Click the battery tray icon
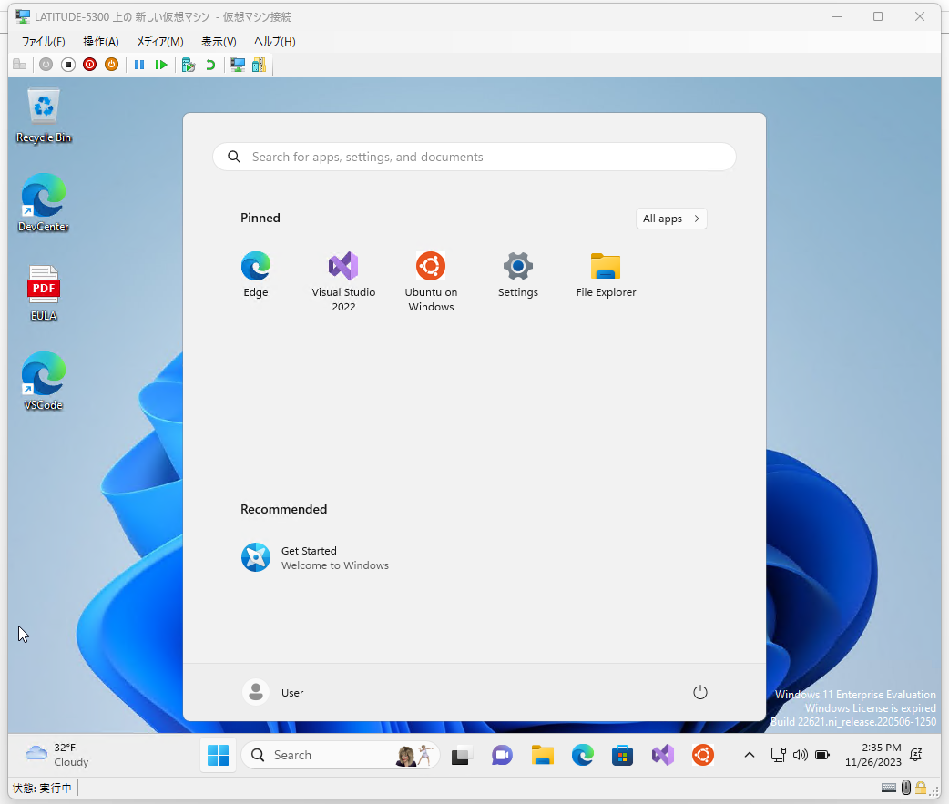The height and width of the screenshot is (804, 949). [821, 755]
